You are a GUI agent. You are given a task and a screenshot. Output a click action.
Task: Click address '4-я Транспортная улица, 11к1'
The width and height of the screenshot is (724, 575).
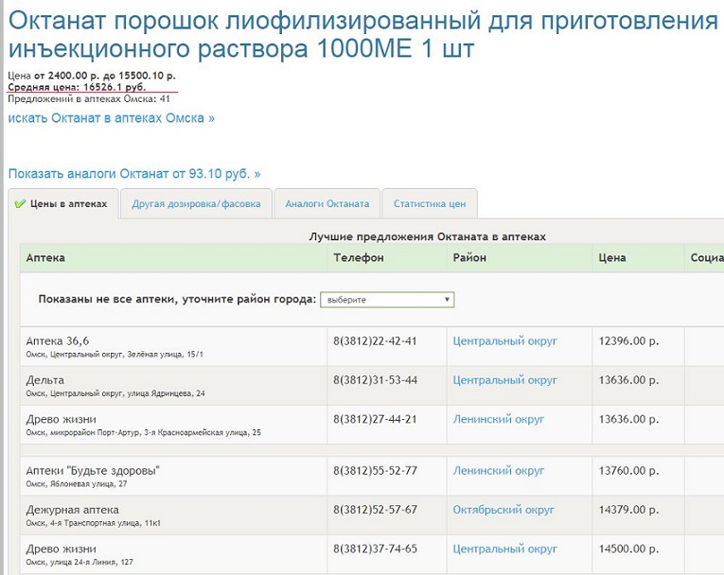pos(104,523)
